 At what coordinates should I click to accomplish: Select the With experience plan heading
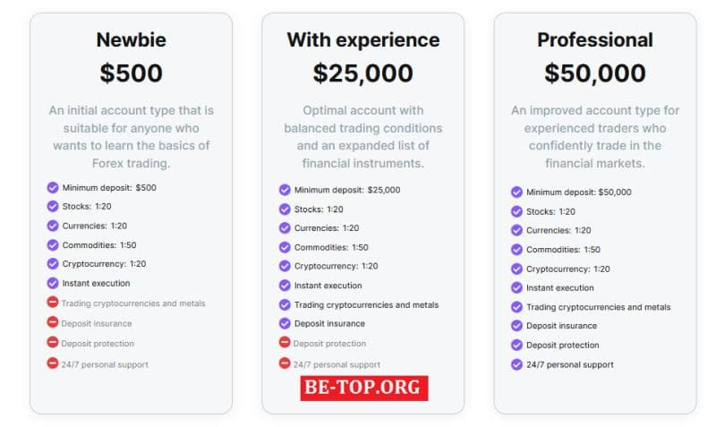tap(362, 40)
